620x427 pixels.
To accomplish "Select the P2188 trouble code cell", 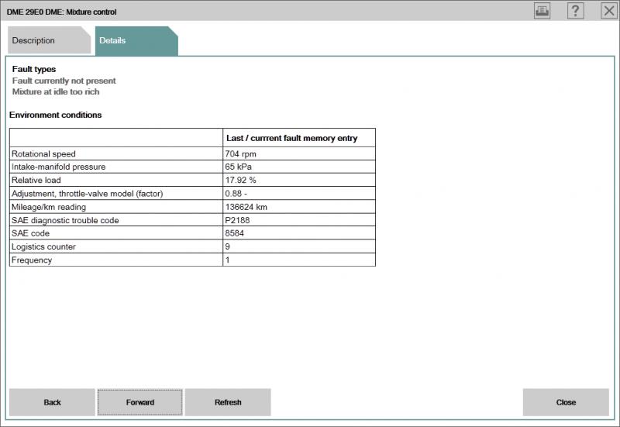I will 239,220.
